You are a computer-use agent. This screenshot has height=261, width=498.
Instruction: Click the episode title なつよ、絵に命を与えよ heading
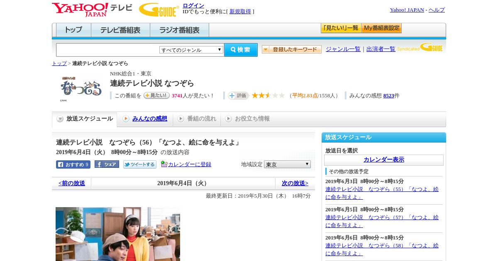148,143
